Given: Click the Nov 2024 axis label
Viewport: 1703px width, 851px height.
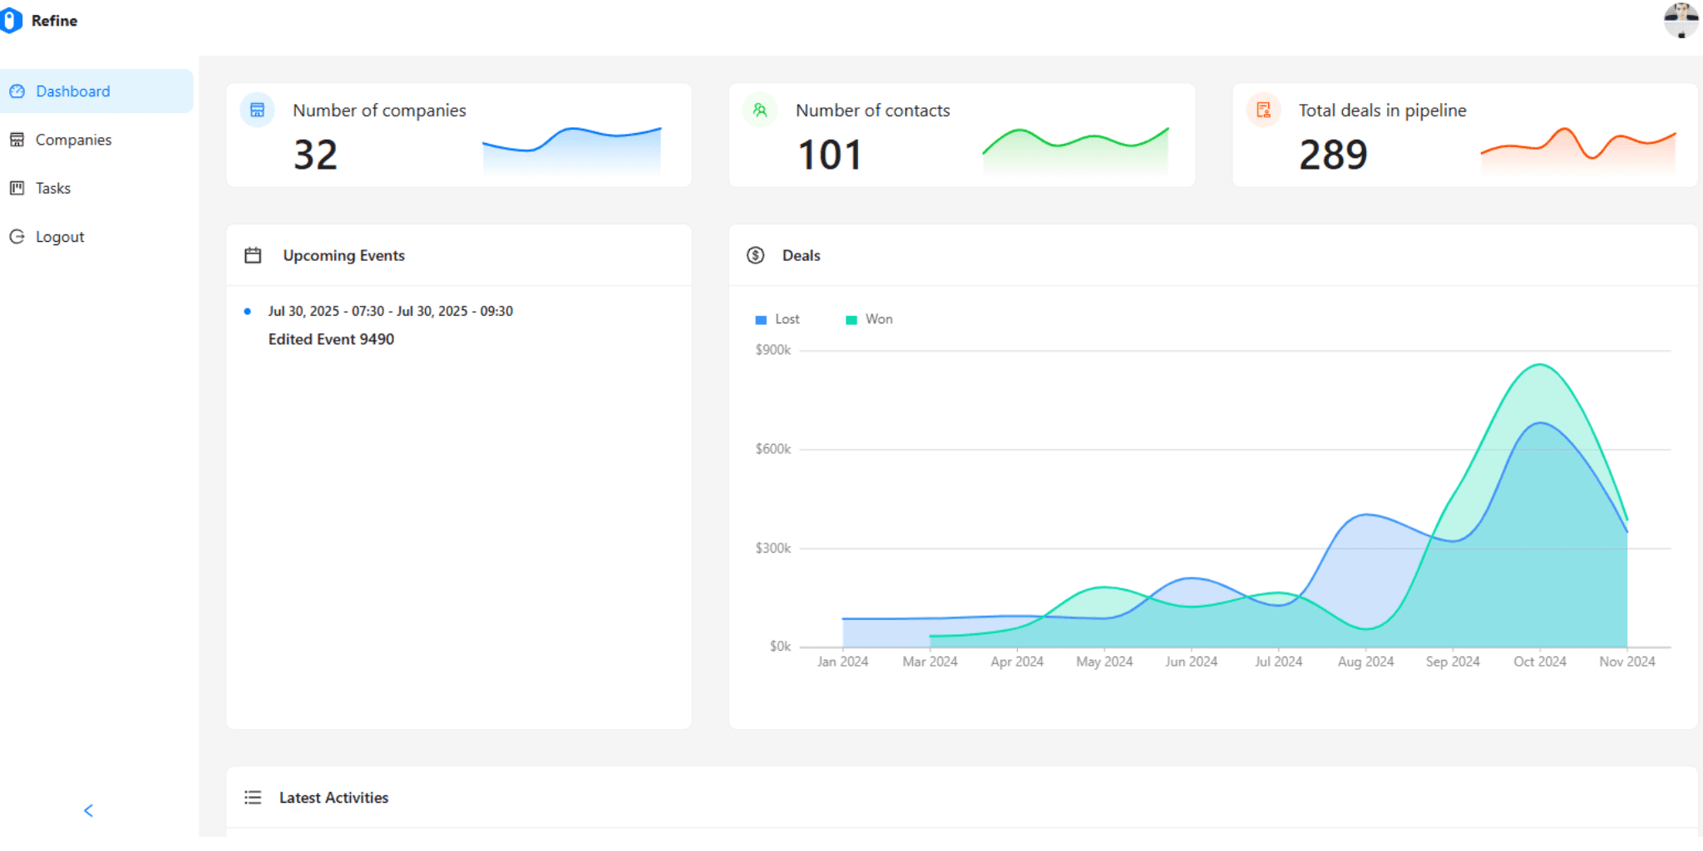Looking at the screenshot, I should pos(1627,662).
